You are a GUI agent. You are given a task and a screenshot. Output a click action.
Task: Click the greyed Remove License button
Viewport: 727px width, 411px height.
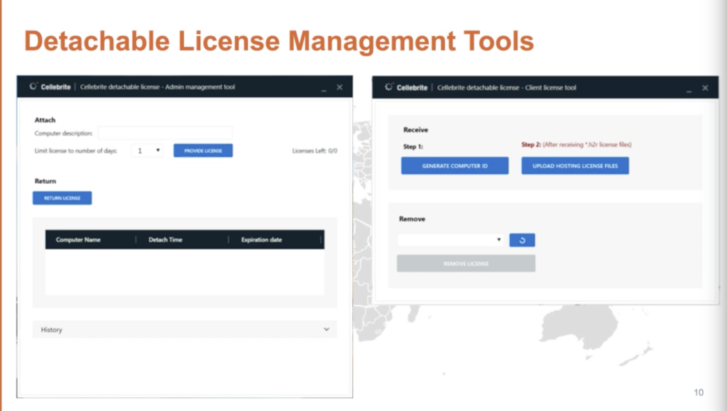click(466, 263)
